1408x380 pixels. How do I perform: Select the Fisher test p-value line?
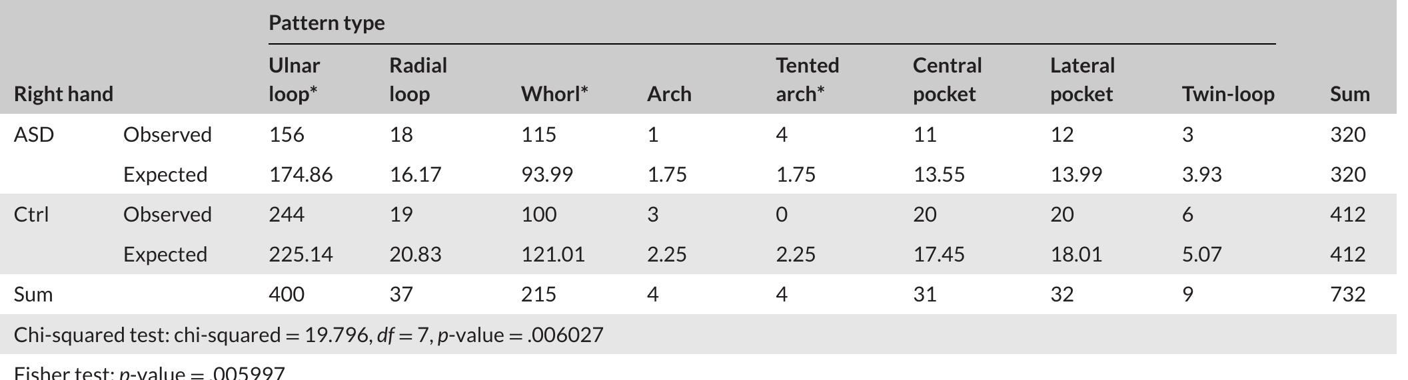149,373
